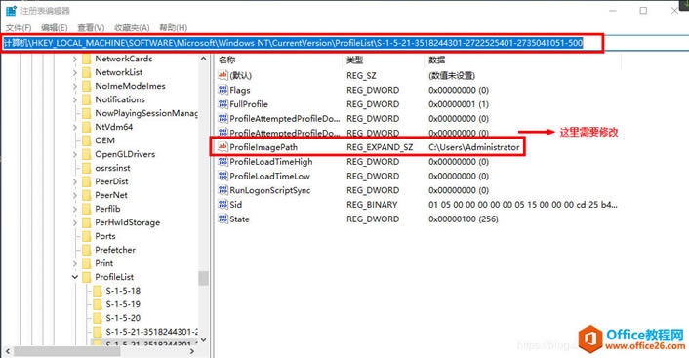The image size is (689, 358).
Task: Select the S-1-5-19 tree key
Action: (x=123, y=304)
